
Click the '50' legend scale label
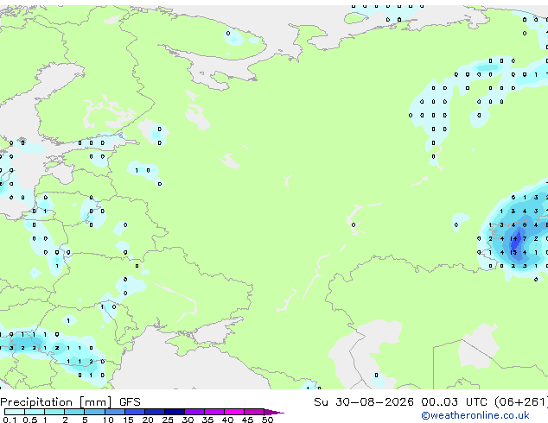pyautogui.click(x=267, y=420)
